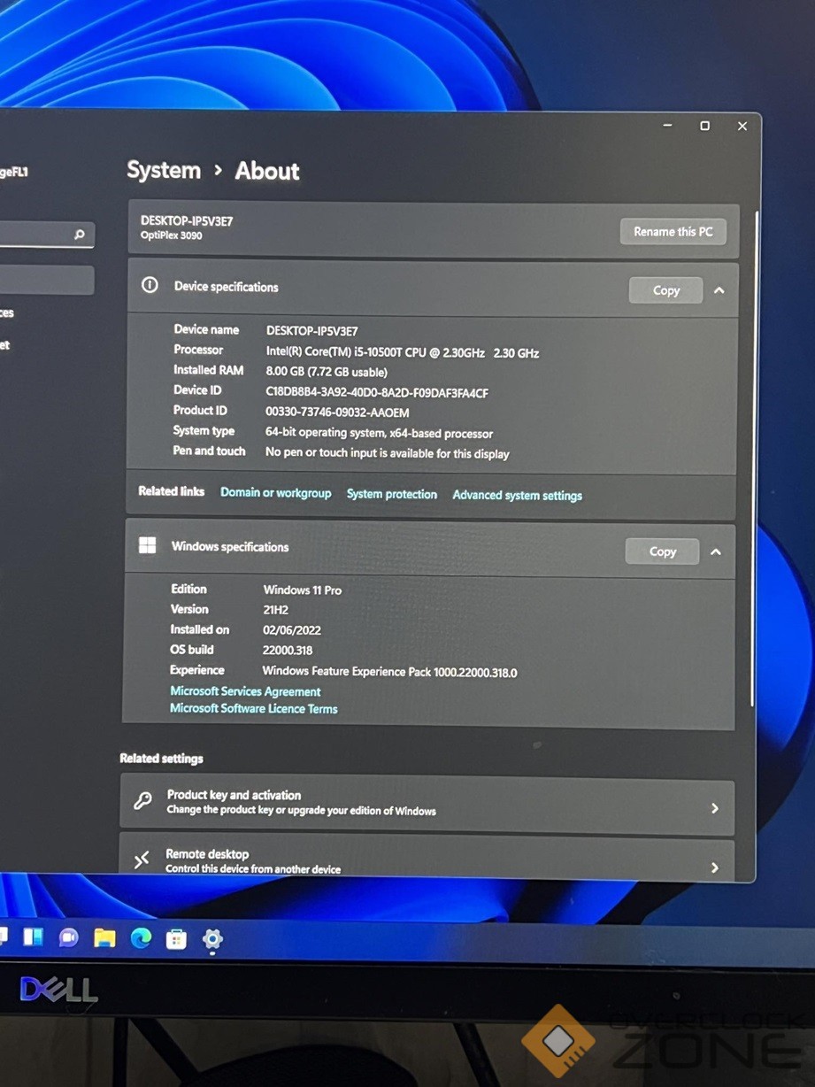Open Advanced system settings link

(518, 496)
